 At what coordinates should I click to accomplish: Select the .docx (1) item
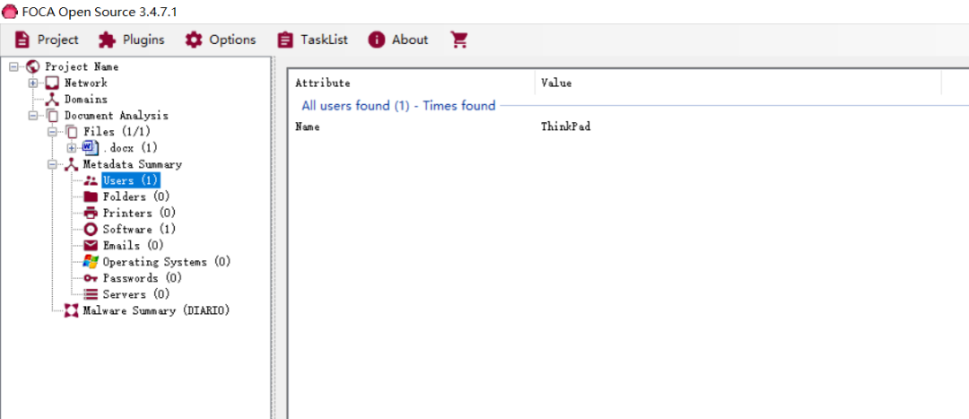[x=130, y=148]
